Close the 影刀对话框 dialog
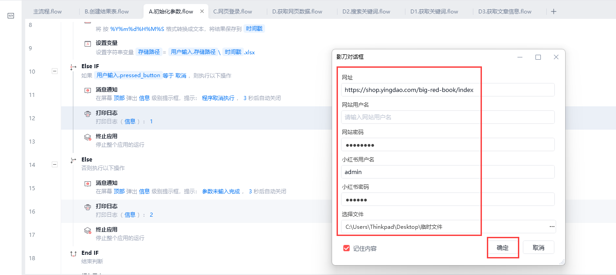 (556, 57)
